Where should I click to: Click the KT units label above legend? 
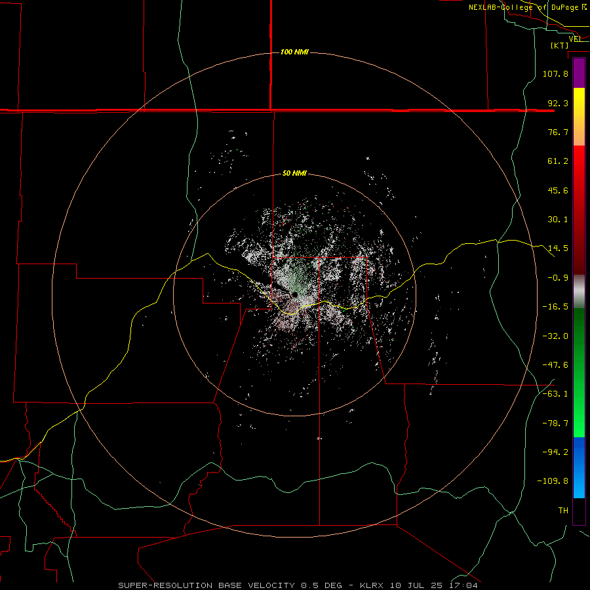pos(560,45)
